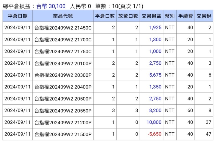
Task: Click the 放棄口數 column header
Action: (128, 16)
